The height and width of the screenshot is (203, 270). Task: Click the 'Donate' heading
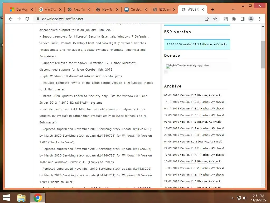pos(172,56)
